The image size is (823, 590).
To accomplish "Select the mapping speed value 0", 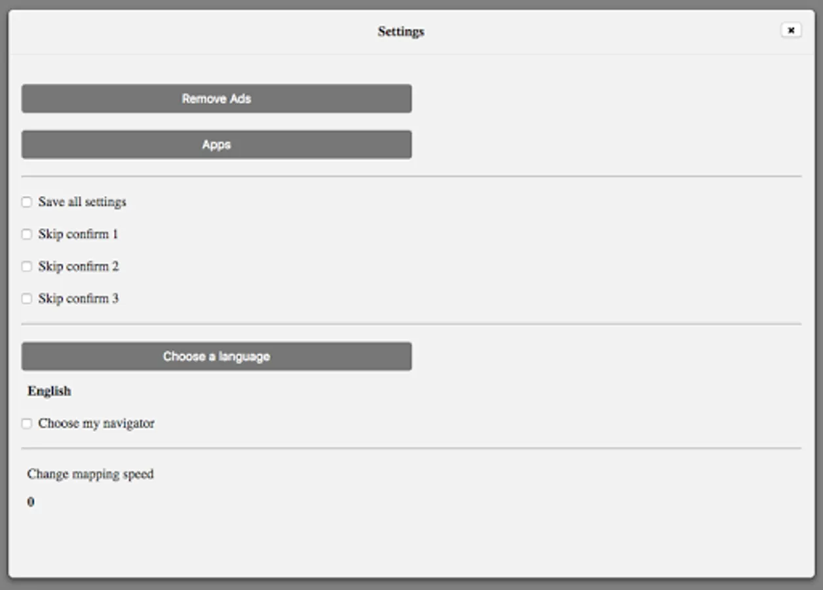I will coord(31,502).
